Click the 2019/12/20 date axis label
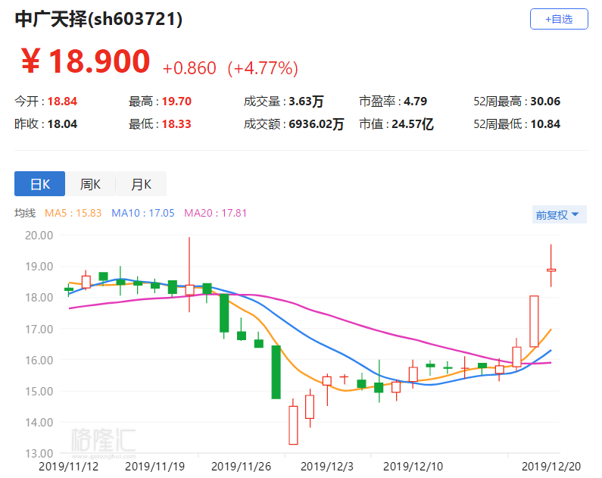The height and width of the screenshot is (478, 602). pos(551,467)
